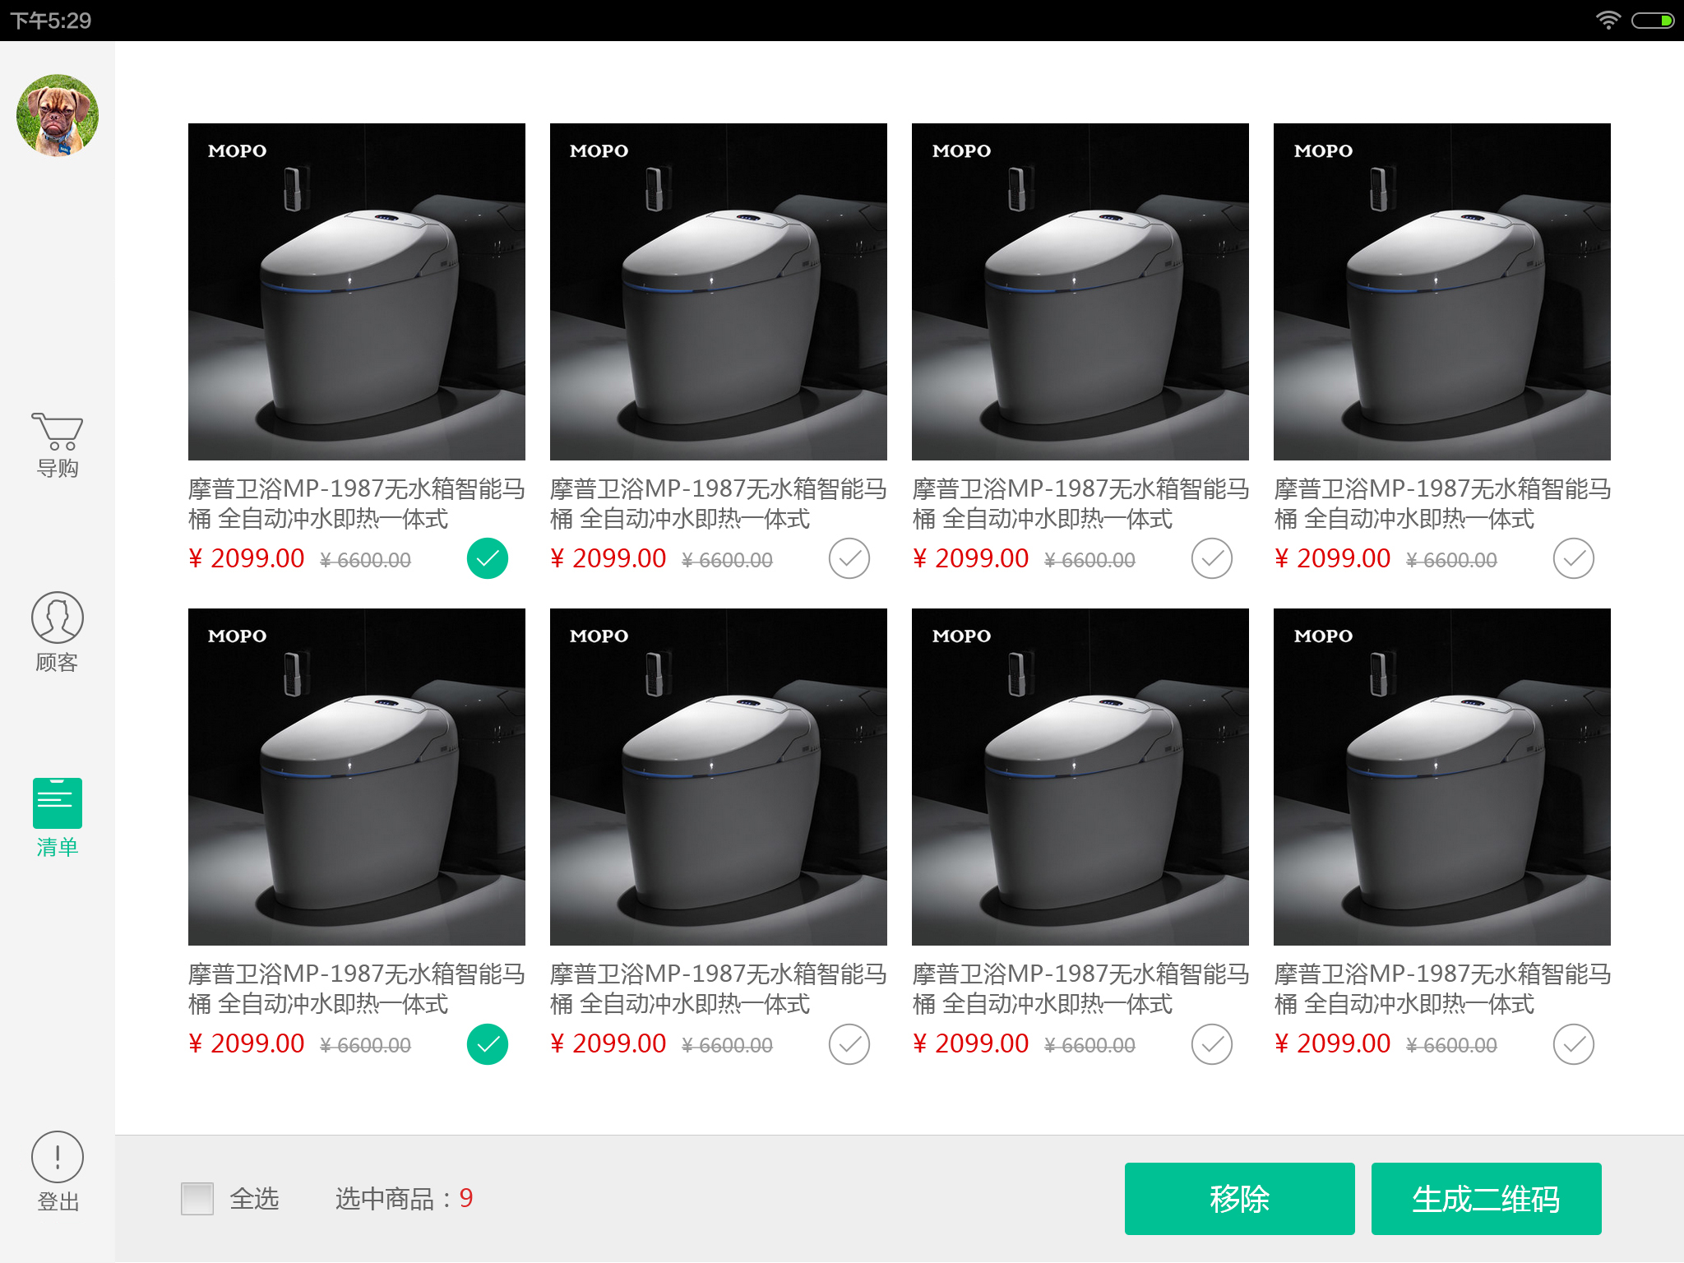Viewport: 1684px width, 1263px height.
Task: Check the wifi status icon
Action: (x=1608, y=20)
